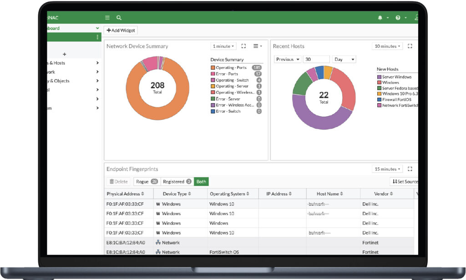This screenshot has width=466, height=280.
Task: Click the orange Operating - Ports legend swatch
Action: 213,68
